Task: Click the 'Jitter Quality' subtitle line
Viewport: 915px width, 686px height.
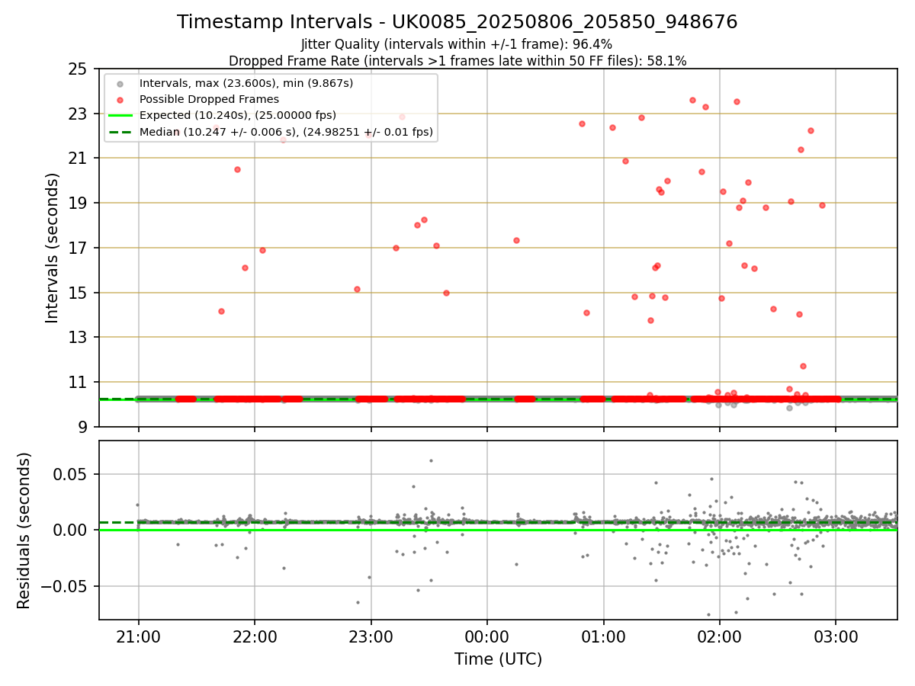Action: point(457,44)
